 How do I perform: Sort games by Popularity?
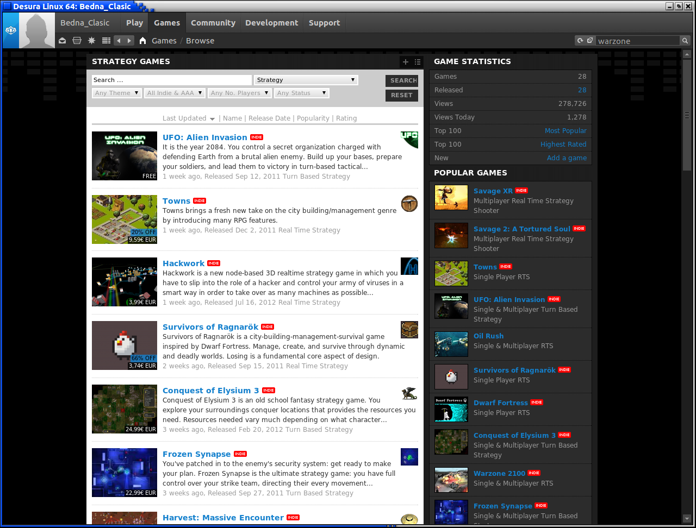point(313,118)
